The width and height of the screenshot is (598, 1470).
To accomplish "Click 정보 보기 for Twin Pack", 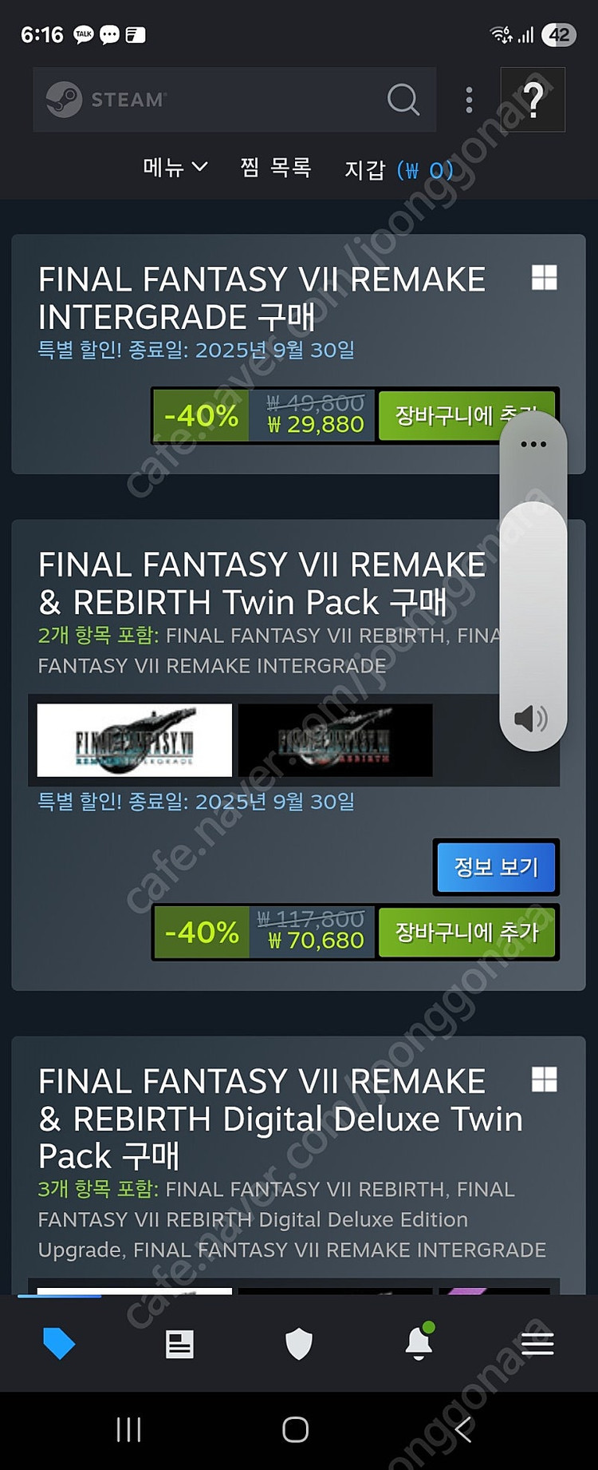I will pyautogui.click(x=496, y=867).
